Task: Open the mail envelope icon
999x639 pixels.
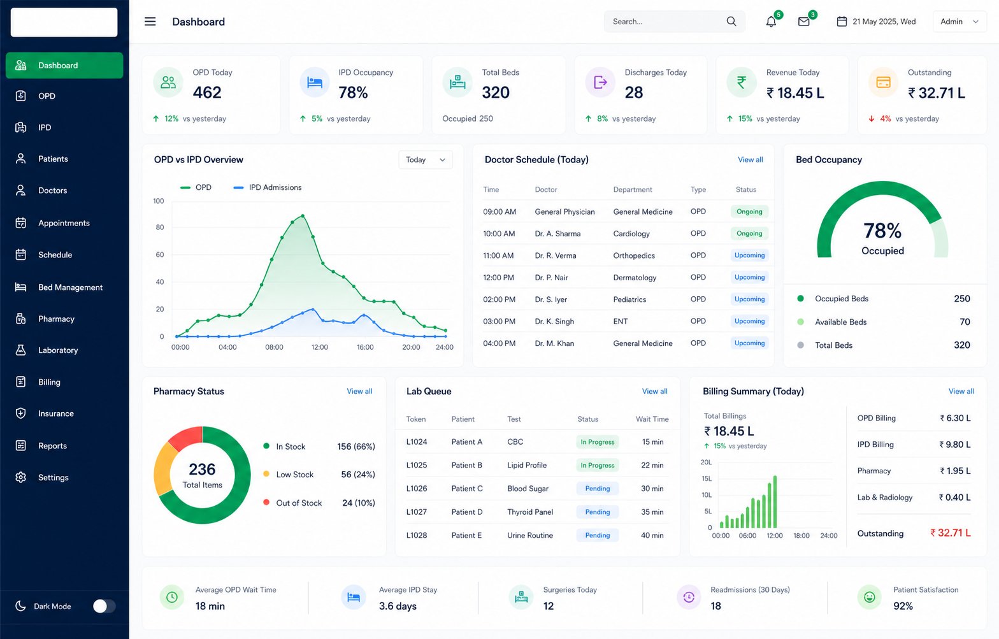Action: tap(804, 22)
